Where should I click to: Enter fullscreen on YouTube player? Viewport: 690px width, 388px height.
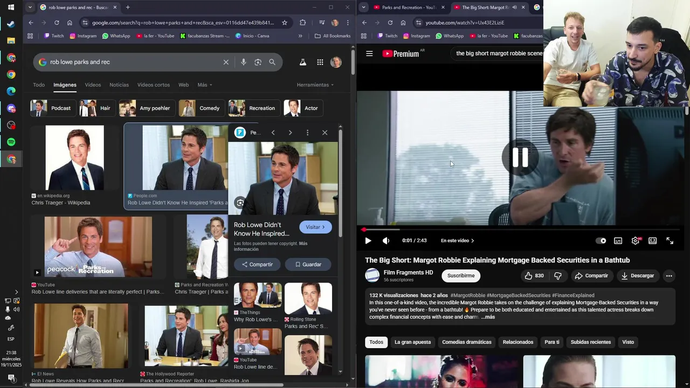coord(670,241)
